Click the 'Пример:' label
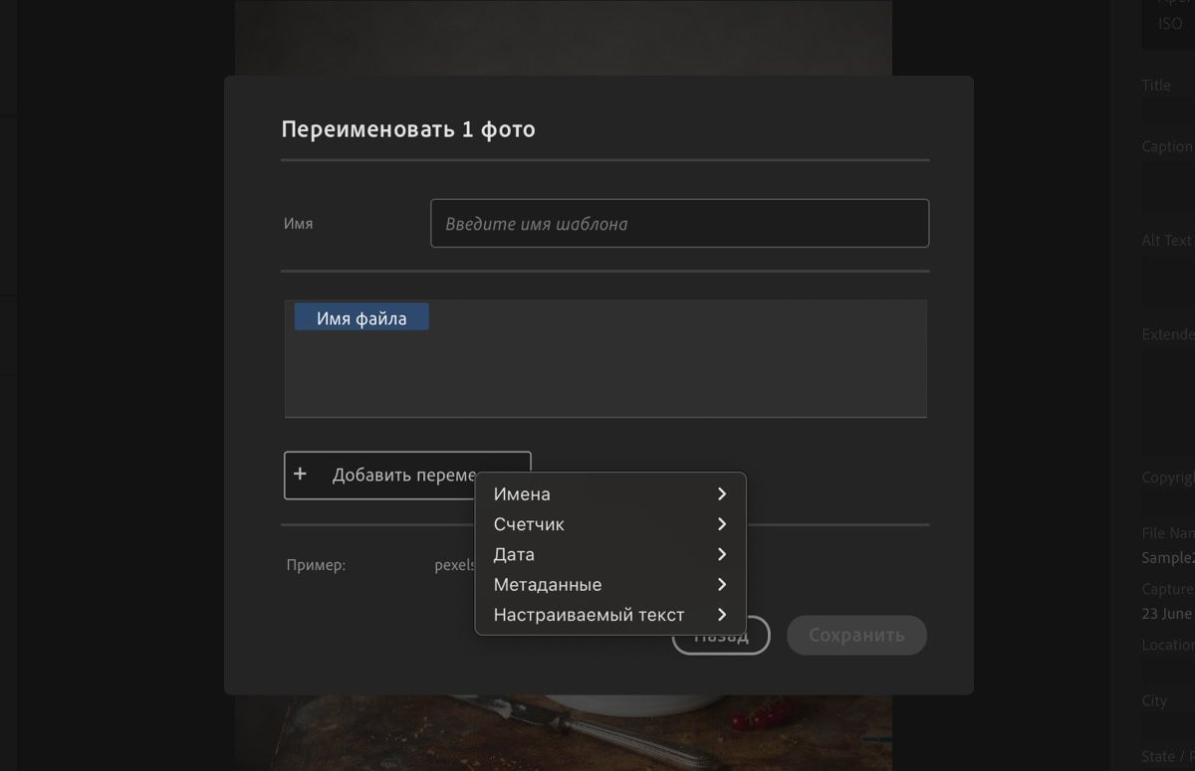 click(316, 566)
